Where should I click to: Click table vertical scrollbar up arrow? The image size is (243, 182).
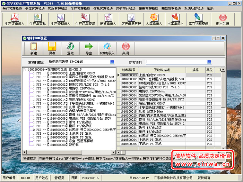point(223,70)
